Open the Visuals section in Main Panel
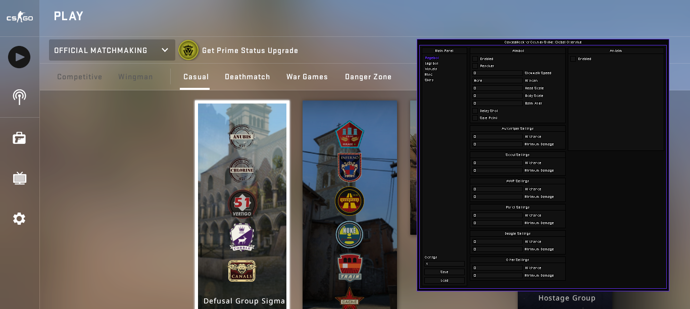The height and width of the screenshot is (309, 690). click(431, 69)
